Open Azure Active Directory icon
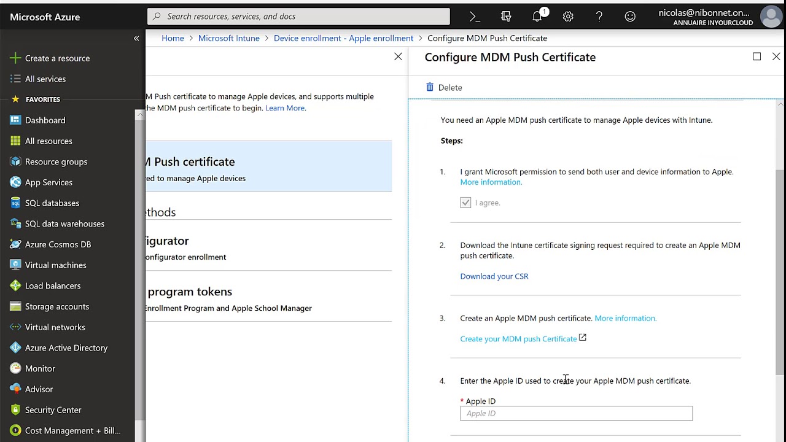The height and width of the screenshot is (442, 786). pyautogui.click(x=15, y=347)
